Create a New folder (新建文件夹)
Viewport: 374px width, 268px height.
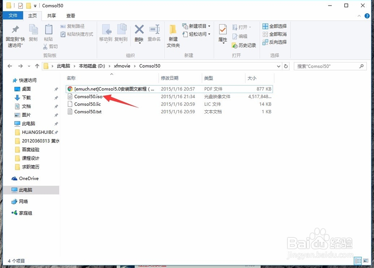click(173, 36)
